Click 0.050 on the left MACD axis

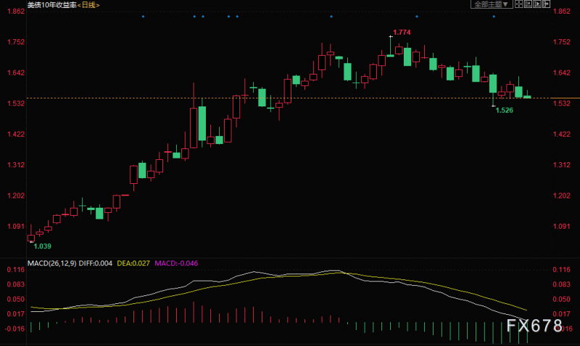(x=16, y=300)
